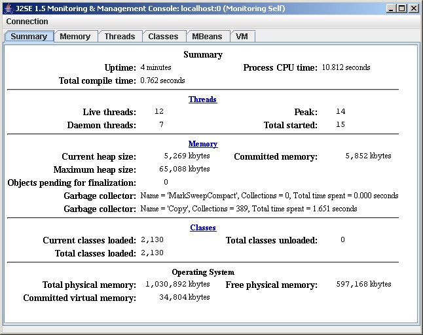Switch to the MBeans tab
This screenshot has width=423, height=335.
[207, 37]
